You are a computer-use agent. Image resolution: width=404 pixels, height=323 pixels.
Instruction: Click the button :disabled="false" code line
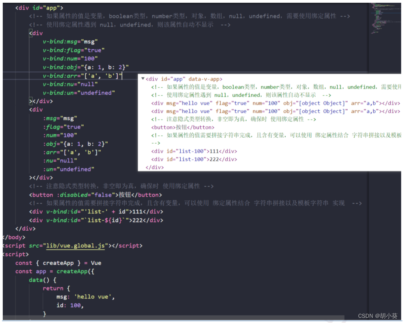[x=95, y=195]
